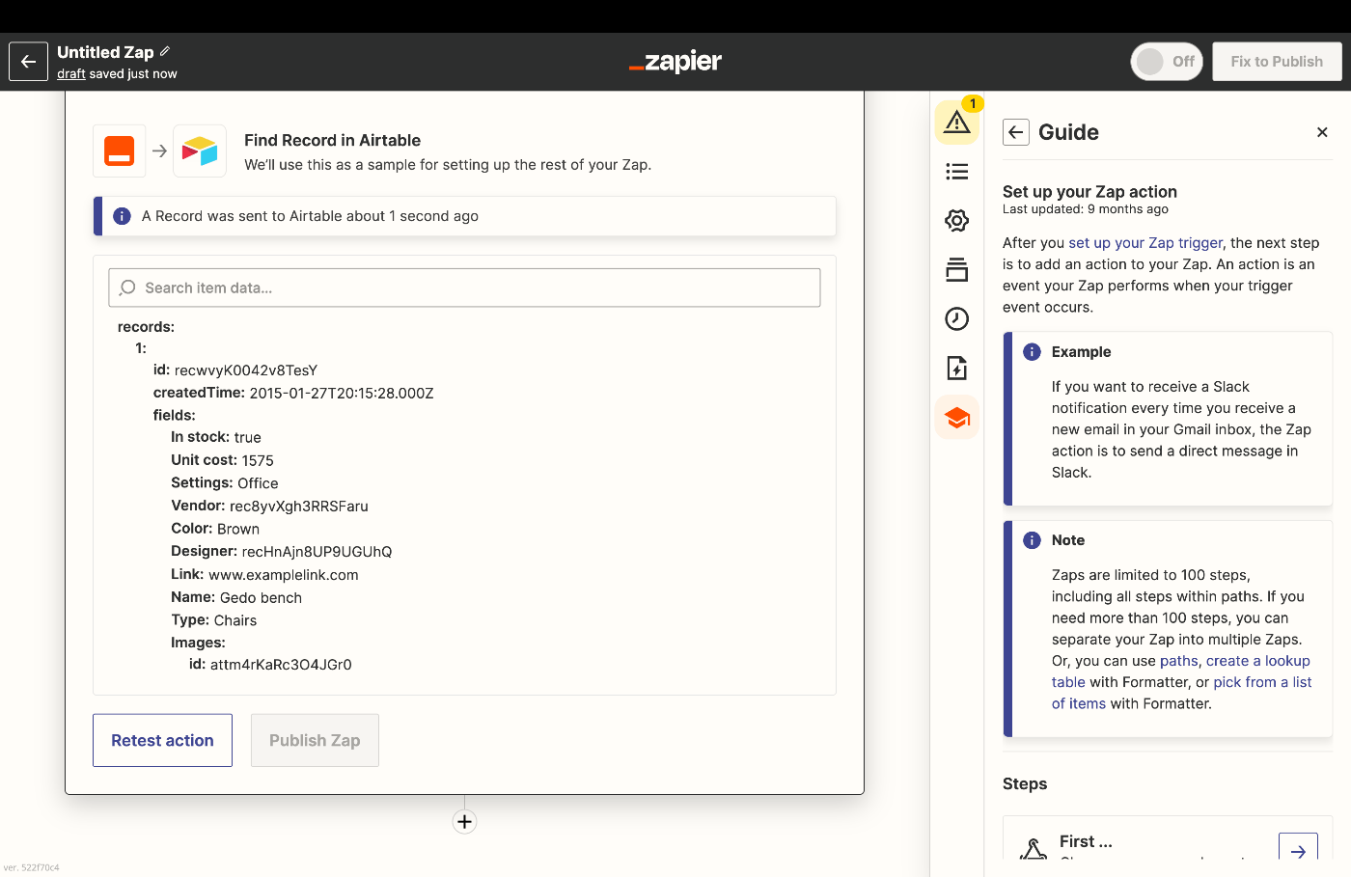Open the Zap details file bolt icon
1351x877 pixels.
[x=957, y=369]
